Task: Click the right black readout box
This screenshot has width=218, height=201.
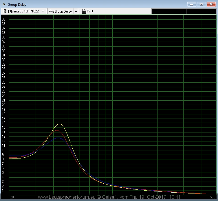Action: pyautogui.click(x=201, y=11)
